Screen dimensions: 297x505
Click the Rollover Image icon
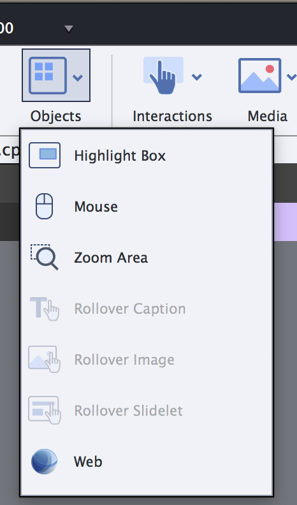[45, 359]
